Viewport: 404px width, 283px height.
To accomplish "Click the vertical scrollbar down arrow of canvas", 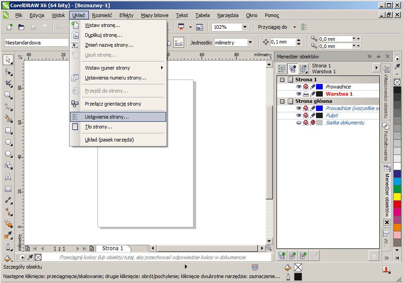I will point(269,241).
